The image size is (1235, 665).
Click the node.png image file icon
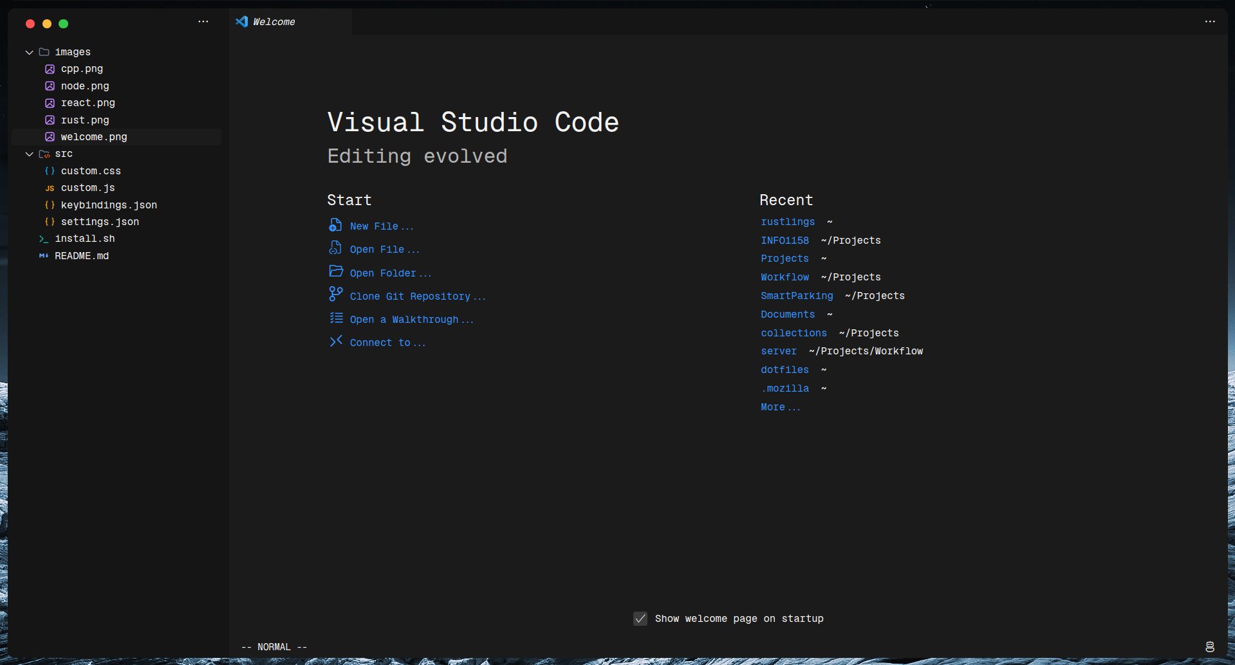tap(50, 86)
